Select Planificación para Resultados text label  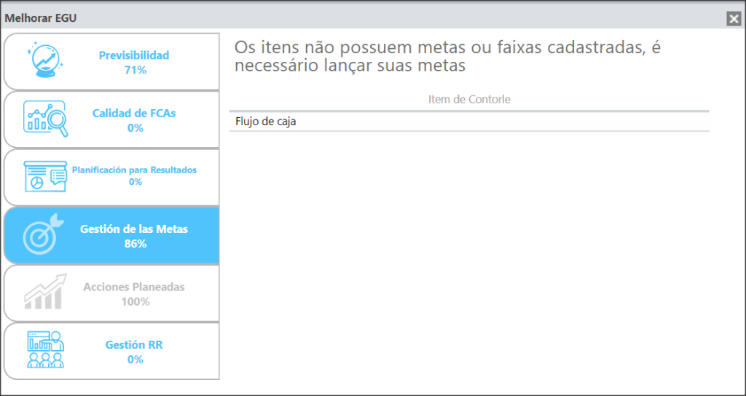coord(134,170)
